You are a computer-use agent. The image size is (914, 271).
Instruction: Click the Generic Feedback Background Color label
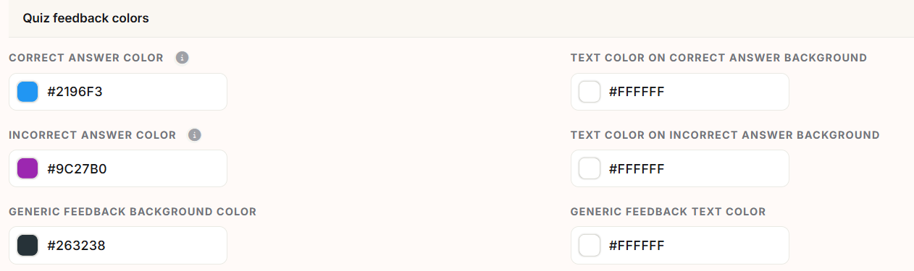(x=133, y=212)
